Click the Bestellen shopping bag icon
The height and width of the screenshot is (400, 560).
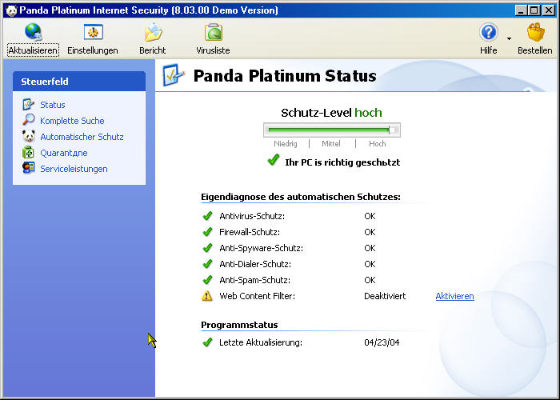point(535,32)
